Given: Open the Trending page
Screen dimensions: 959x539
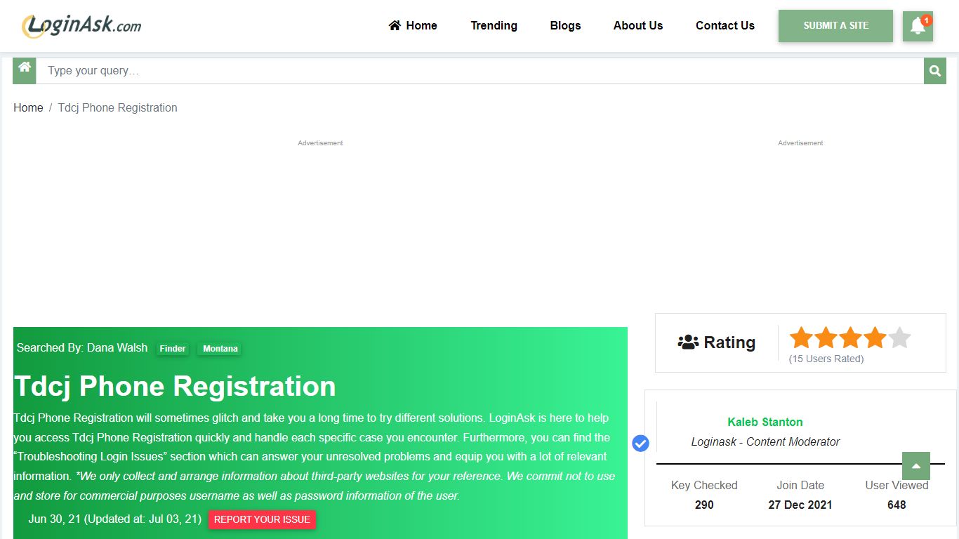Looking at the screenshot, I should click(494, 25).
